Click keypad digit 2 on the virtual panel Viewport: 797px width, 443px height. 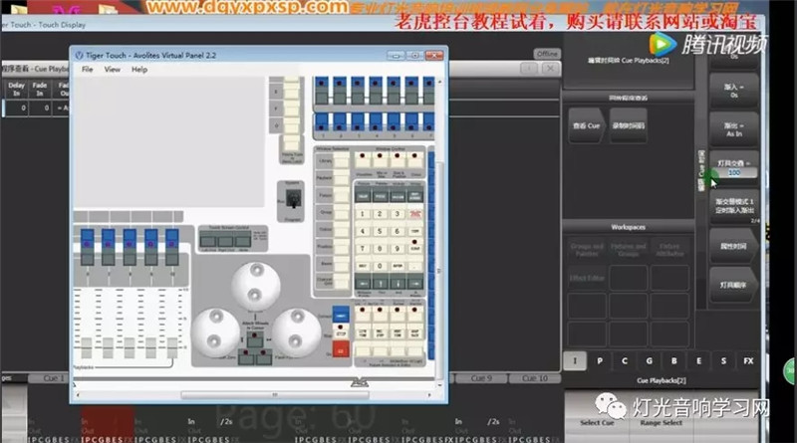click(380, 214)
